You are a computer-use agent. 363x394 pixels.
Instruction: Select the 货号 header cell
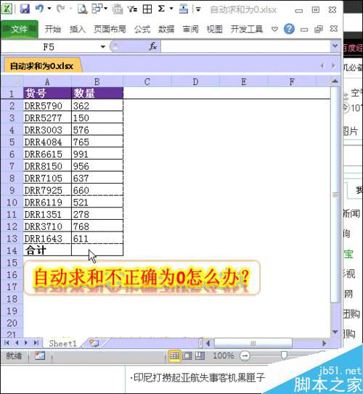pos(47,93)
